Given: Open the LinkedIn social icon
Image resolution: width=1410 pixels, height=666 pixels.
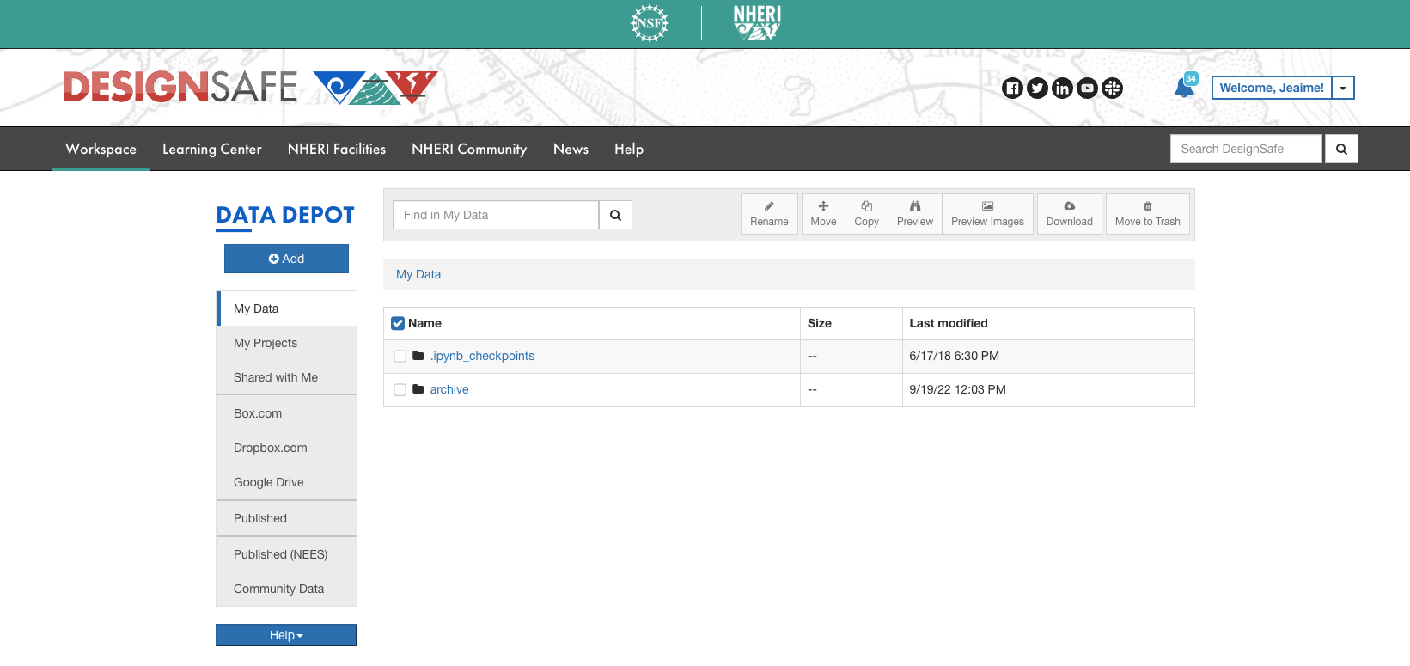Looking at the screenshot, I should (x=1063, y=88).
